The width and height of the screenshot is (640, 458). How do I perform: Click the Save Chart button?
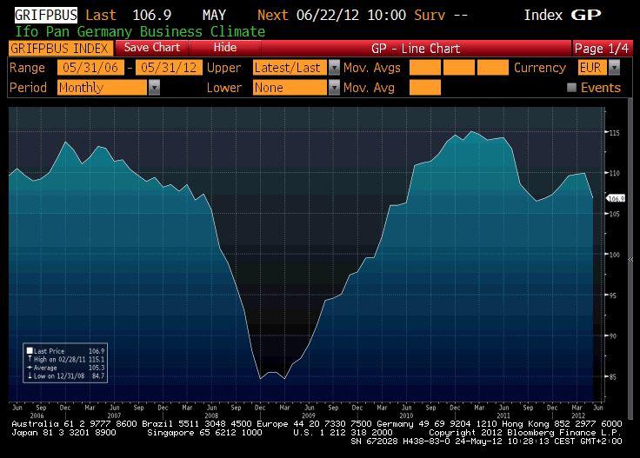pyautogui.click(x=152, y=48)
